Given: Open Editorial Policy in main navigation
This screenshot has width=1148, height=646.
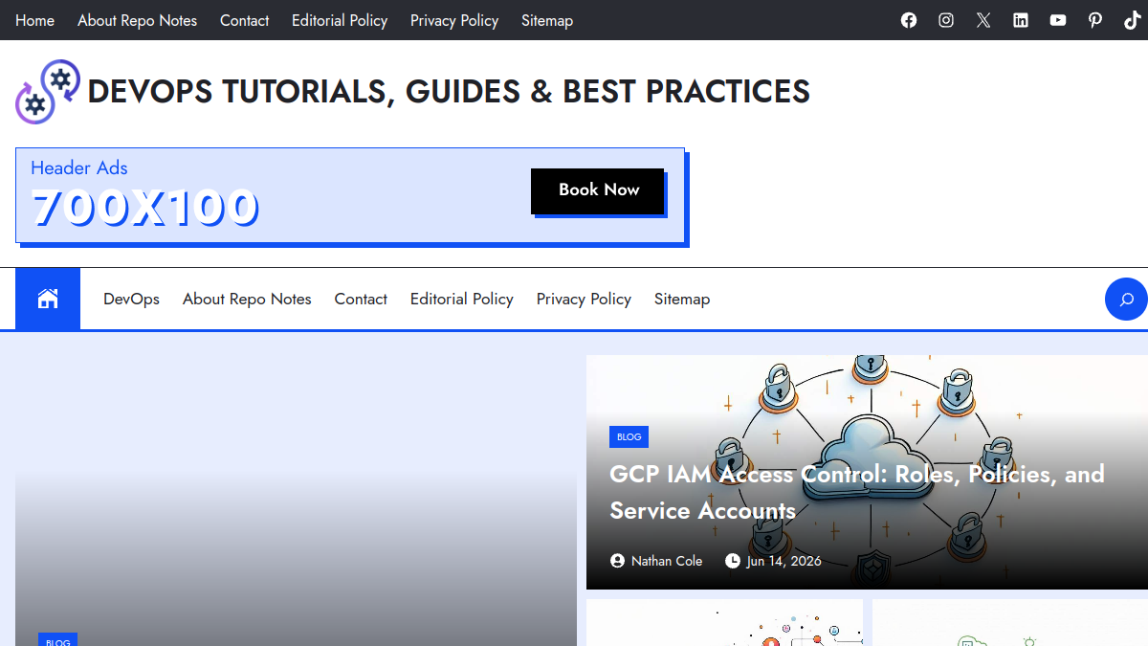Looking at the screenshot, I should [462, 299].
